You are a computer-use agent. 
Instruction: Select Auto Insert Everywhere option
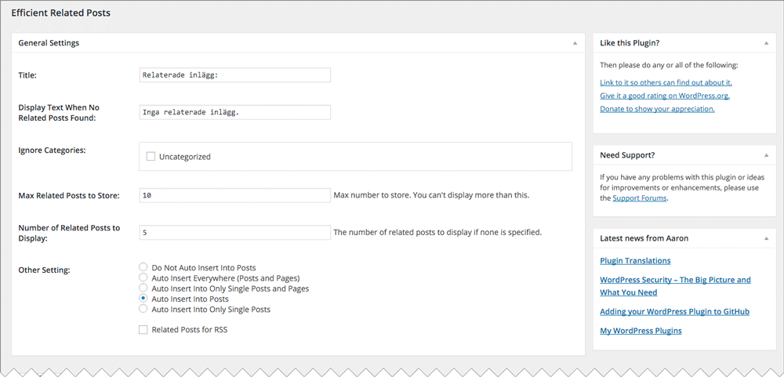coord(143,278)
